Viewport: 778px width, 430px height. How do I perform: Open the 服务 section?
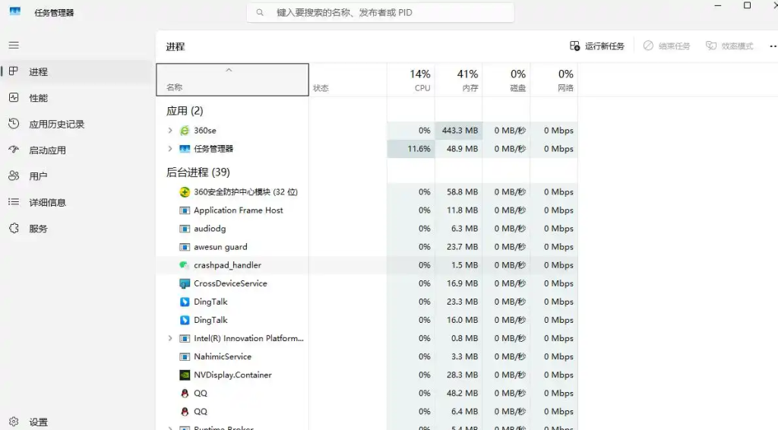(x=38, y=229)
